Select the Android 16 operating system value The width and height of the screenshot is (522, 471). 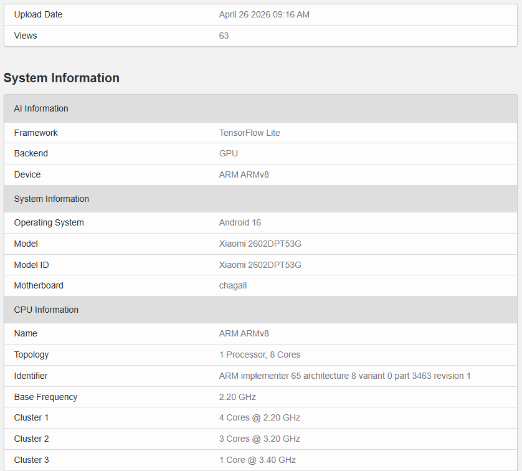tap(240, 222)
